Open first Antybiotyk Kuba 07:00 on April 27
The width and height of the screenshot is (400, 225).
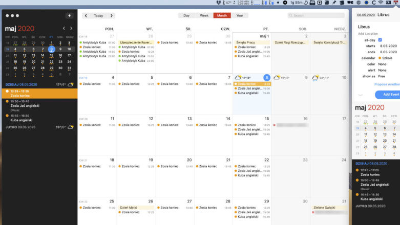point(97,42)
